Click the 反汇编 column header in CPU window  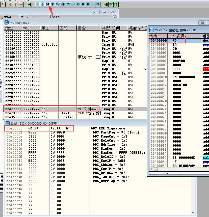coord(205,36)
